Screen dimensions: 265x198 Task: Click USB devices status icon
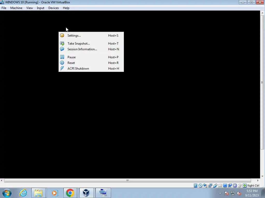(x=215, y=186)
